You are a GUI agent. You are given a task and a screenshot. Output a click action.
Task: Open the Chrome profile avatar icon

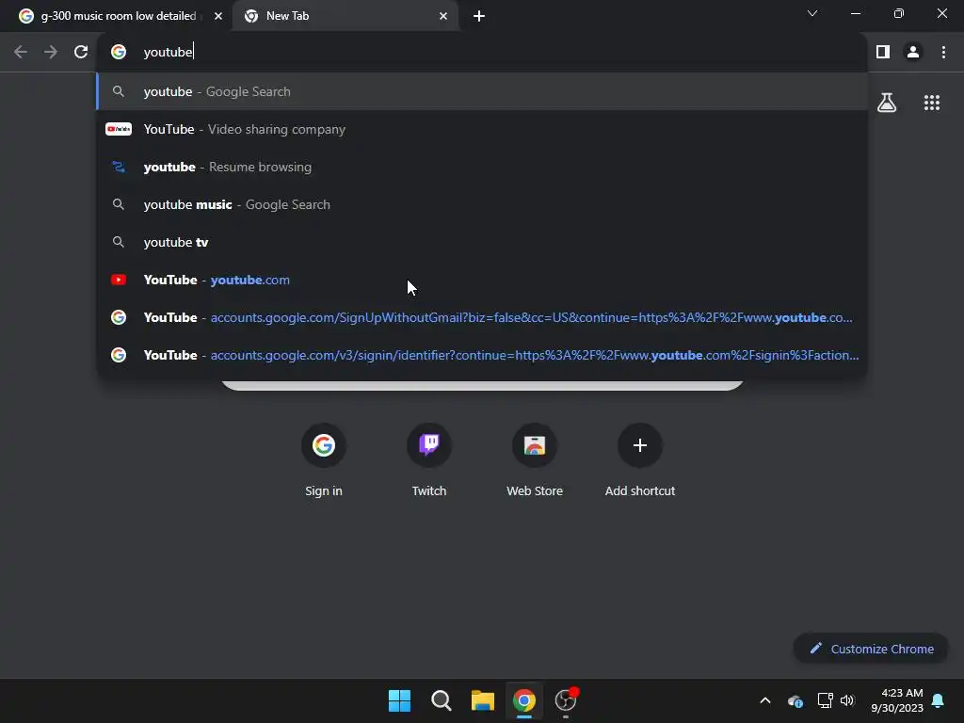pyautogui.click(x=913, y=52)
